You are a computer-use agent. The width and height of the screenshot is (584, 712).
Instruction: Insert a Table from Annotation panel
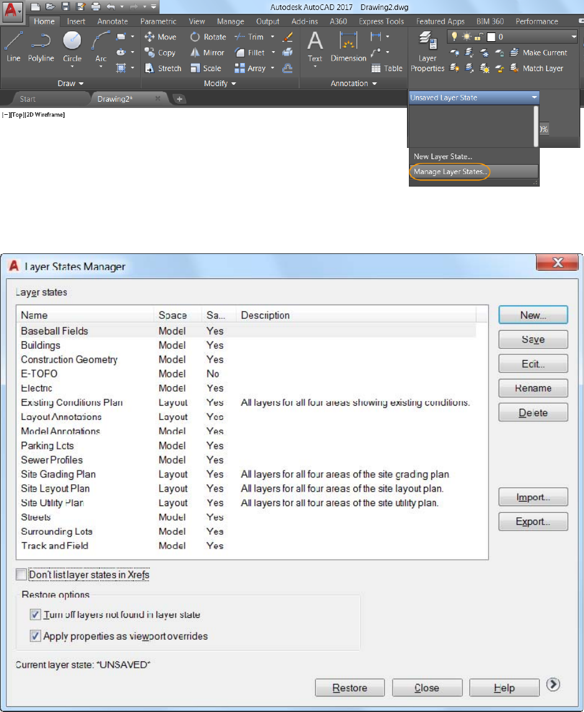point(386,68)
